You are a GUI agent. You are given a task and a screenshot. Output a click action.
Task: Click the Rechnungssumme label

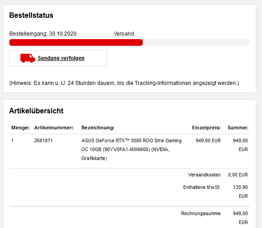point(201,213)
